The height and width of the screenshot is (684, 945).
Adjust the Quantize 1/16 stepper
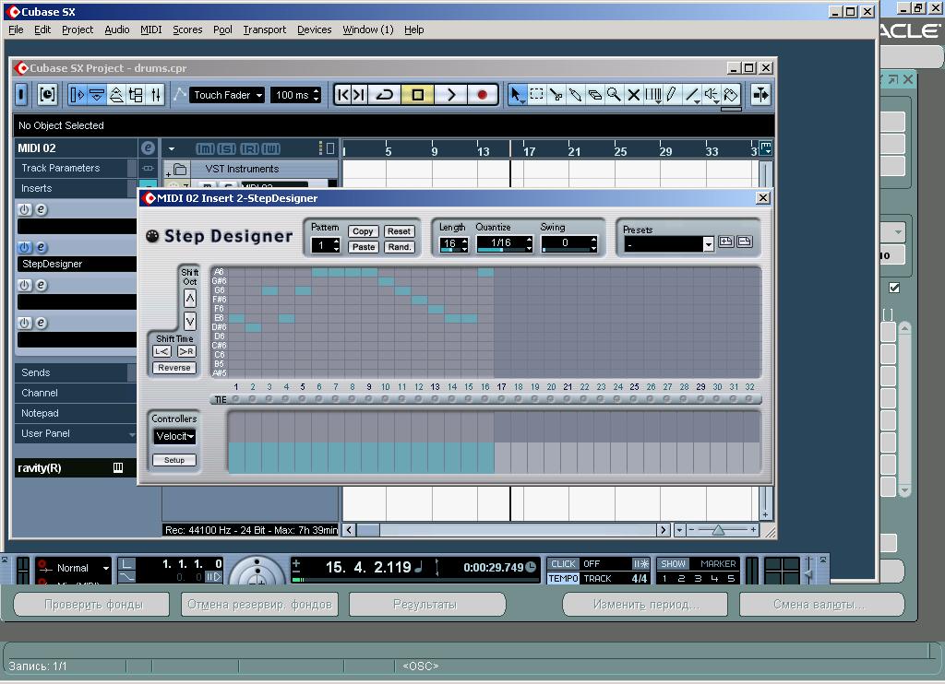point(529,244)
